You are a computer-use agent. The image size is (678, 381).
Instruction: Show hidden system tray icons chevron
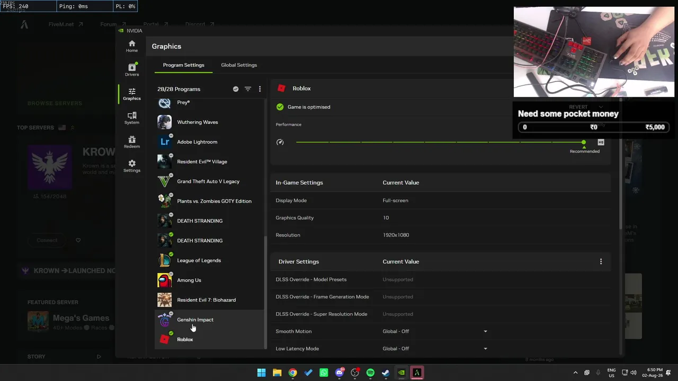(576, 373)
